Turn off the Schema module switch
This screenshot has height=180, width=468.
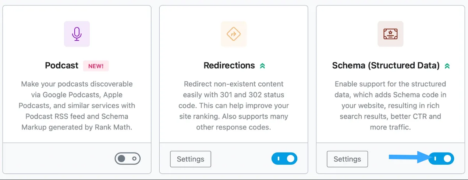pos(441,159)
